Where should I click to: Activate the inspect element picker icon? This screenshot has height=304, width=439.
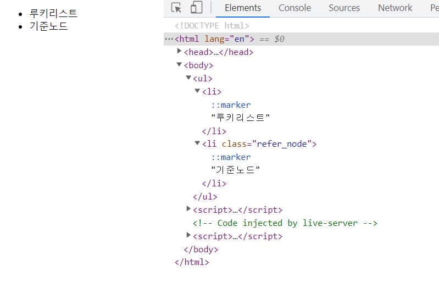(176, 8)
